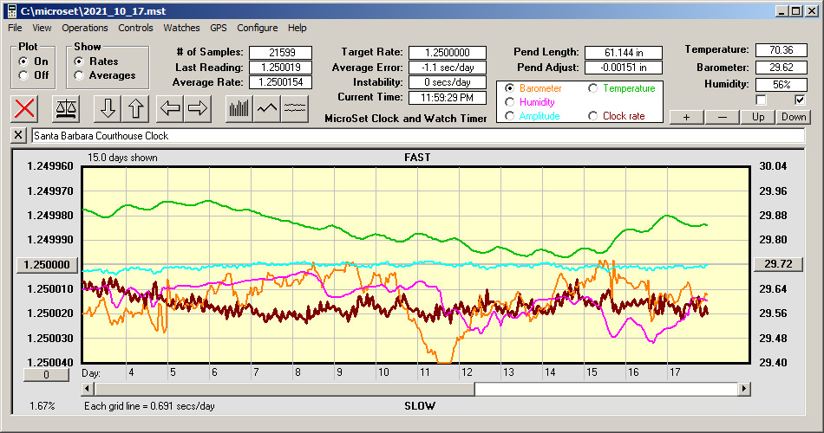Select the Humidity trace option
The image size is (824, 433).
(x=509, y=102)
